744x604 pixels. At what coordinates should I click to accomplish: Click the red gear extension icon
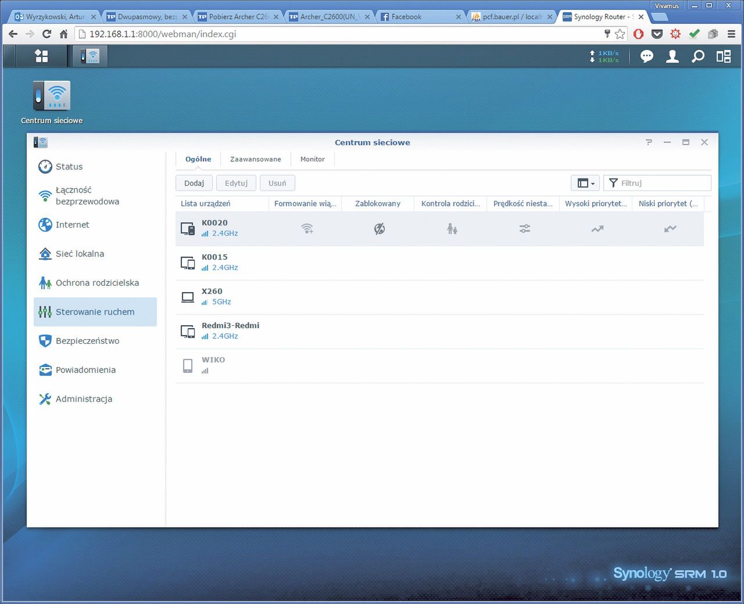click(676, 34)
